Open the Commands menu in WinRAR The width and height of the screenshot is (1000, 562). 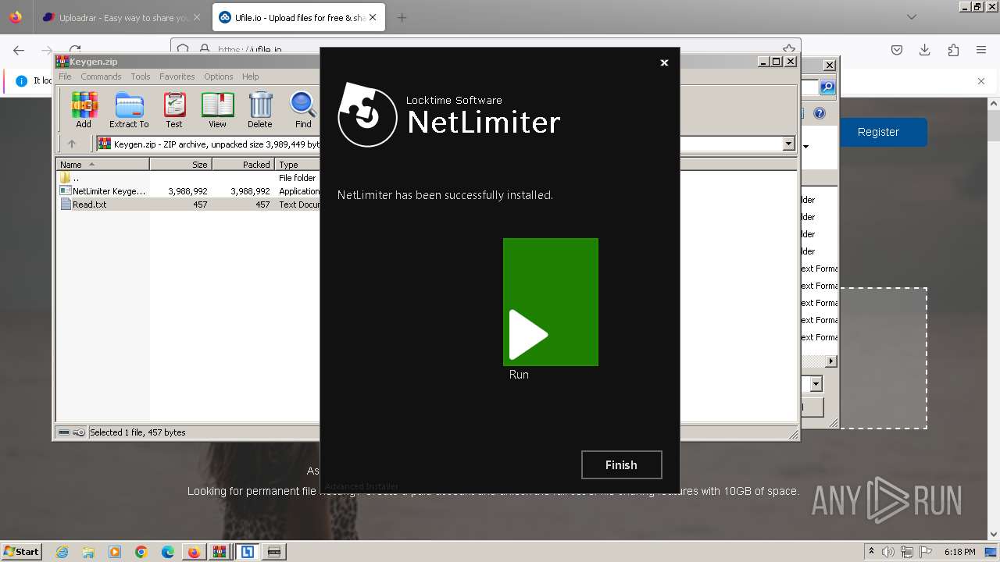[101, 76]
